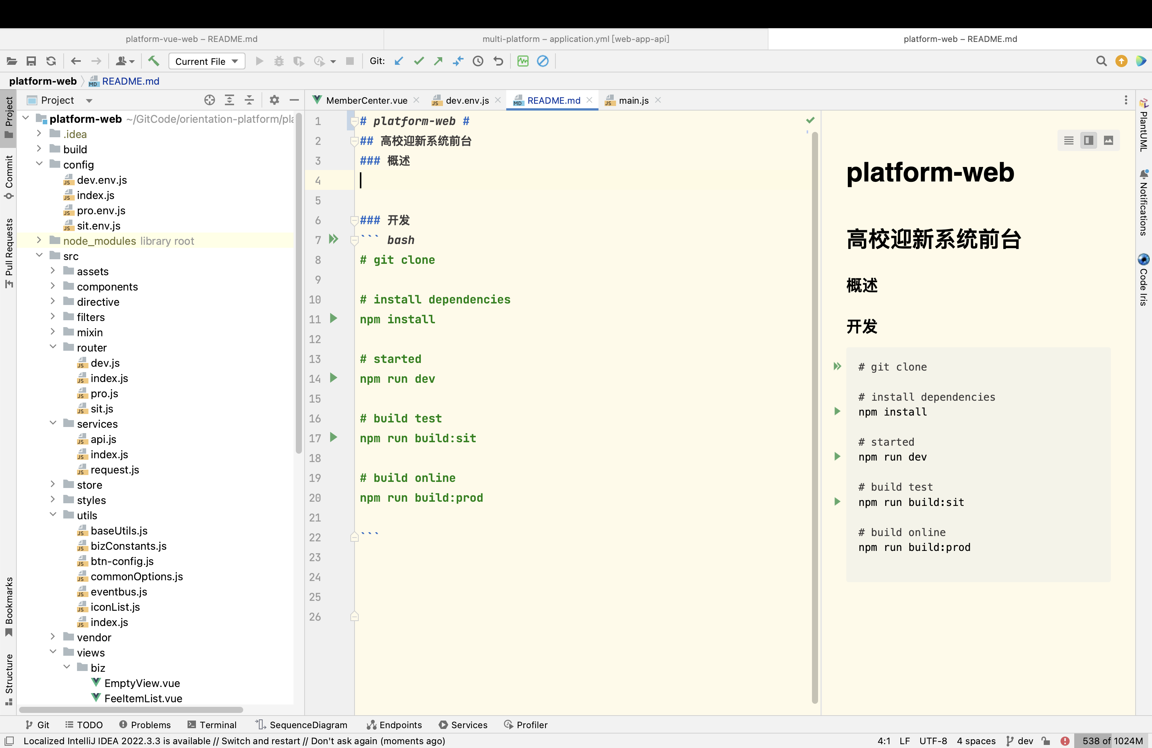Toggle the Project tool window stripe button

click(9, 118)
